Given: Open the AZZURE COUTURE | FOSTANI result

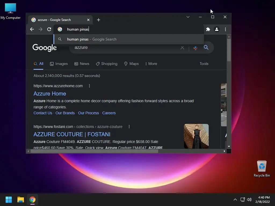Looking at the screenshot, I should (72, 134).
